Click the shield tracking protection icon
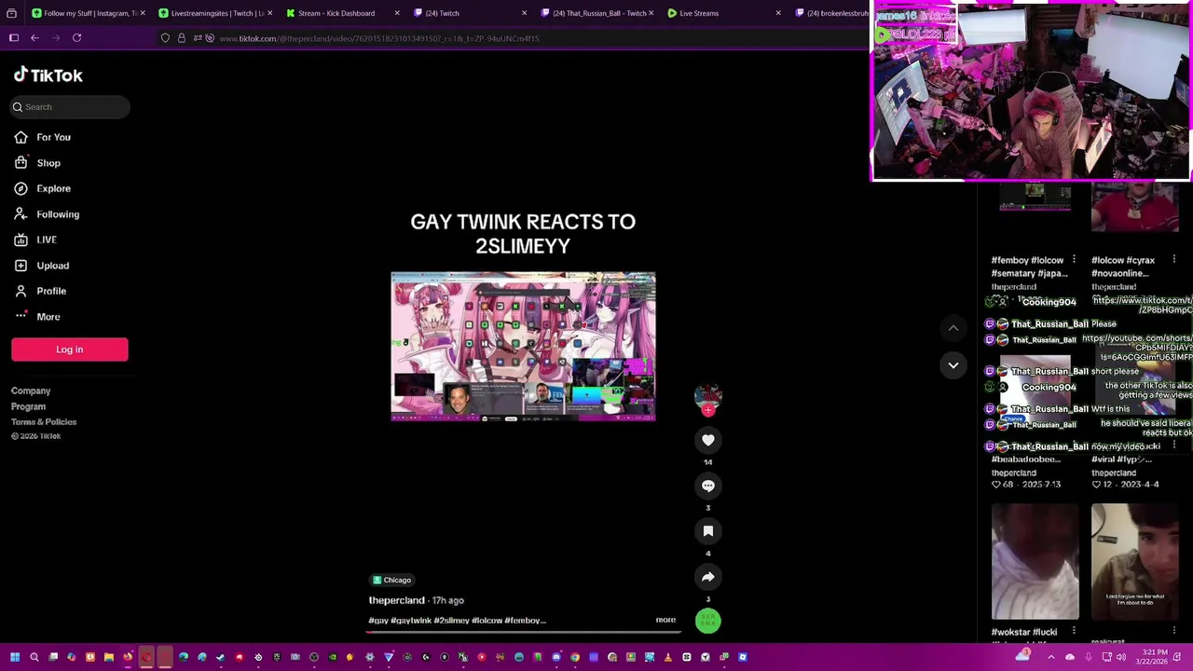The height and width of the screenshot is (671, 1193). click(165, 38)
